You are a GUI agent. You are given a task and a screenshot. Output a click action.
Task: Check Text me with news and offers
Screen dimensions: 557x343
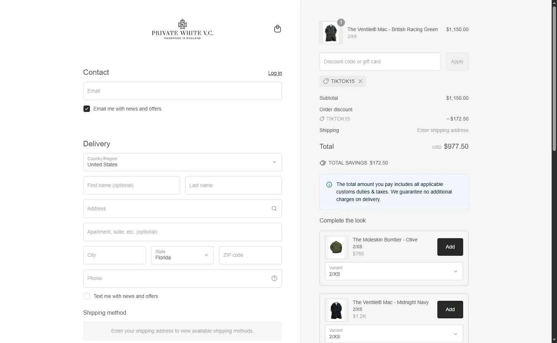coord(87,296)
